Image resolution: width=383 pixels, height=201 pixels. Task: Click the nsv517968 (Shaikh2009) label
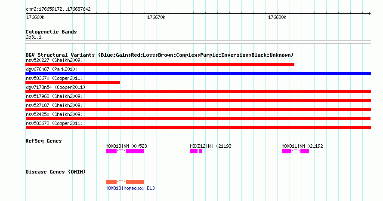tap(54, 96)
